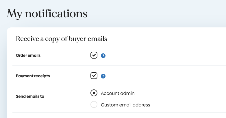Click divider line below Order emails row
This screenshot has width=226, height=118.
click(x=116, y=65)
